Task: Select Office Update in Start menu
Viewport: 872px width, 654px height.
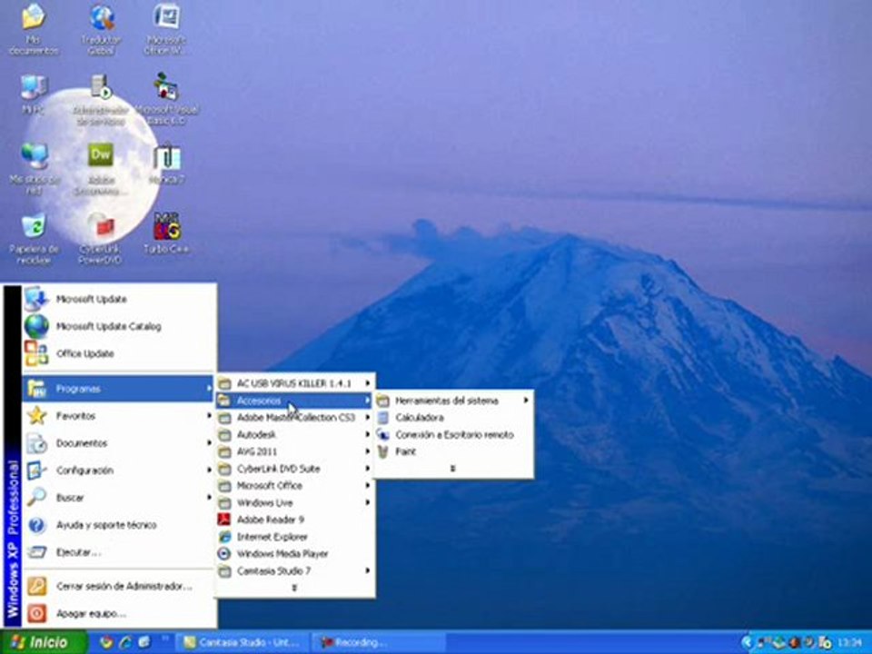Action: click(x=119, y=353)
